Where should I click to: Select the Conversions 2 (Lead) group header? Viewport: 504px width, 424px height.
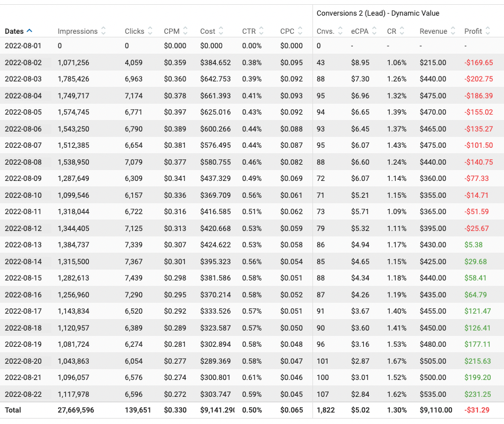click(x=378, y=13)
